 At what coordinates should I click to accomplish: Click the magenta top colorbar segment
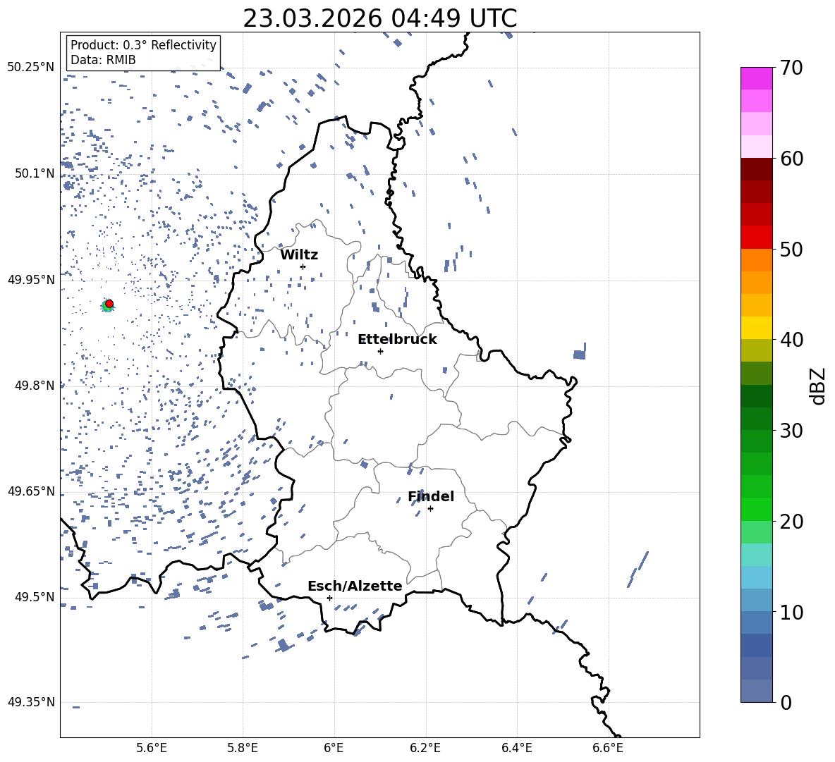coord(756,79)
